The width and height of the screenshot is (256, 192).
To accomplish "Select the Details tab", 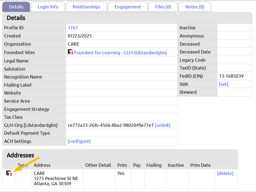I will (x=16, y=7).
